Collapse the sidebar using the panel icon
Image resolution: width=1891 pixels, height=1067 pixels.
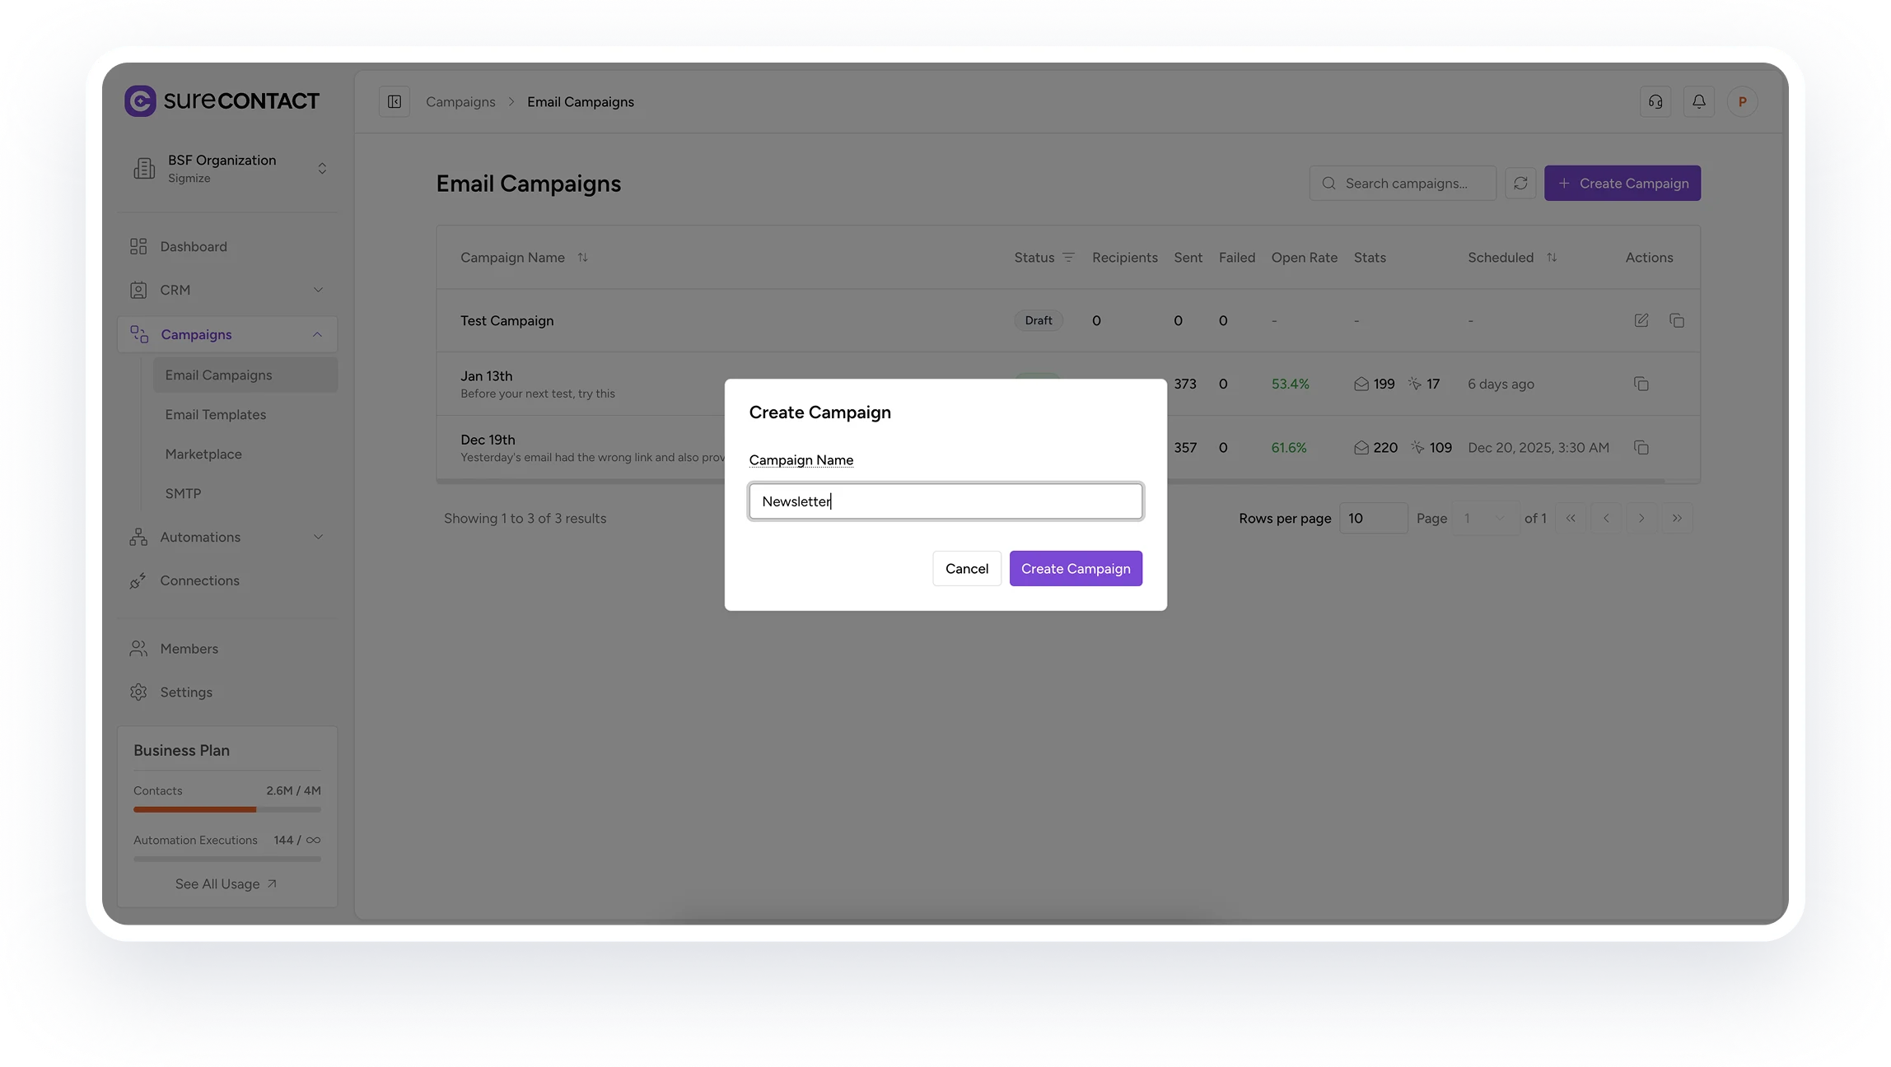pyautogui.click(x=395, y=101)
